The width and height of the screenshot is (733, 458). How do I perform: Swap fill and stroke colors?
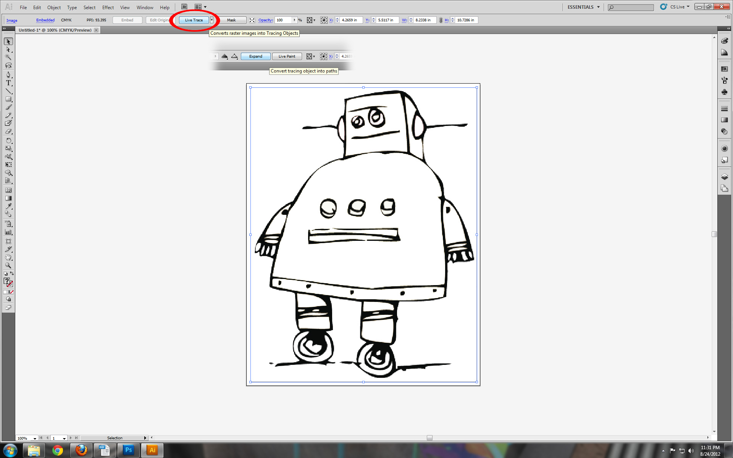tap(12, 273)
